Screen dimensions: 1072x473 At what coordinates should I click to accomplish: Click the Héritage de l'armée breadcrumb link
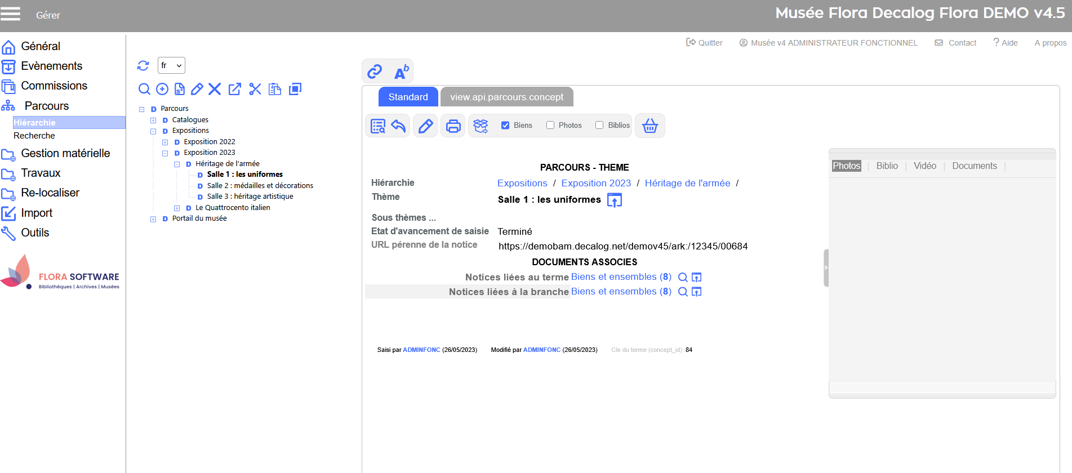tap(687, 183)
